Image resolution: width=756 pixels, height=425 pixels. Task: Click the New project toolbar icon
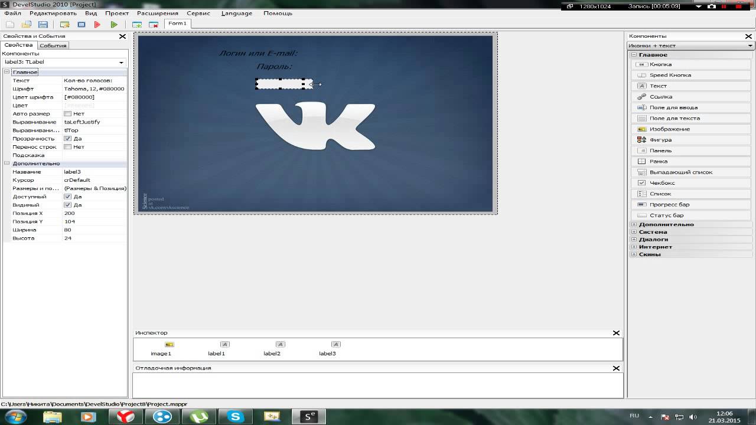click(10, 24)
